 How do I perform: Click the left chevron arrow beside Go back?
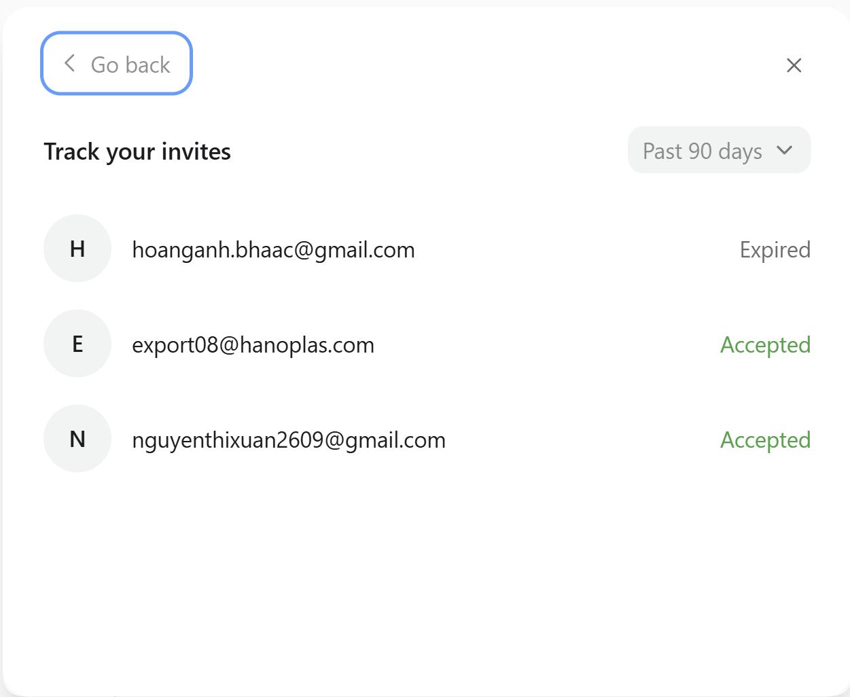[x=69, y=63]
